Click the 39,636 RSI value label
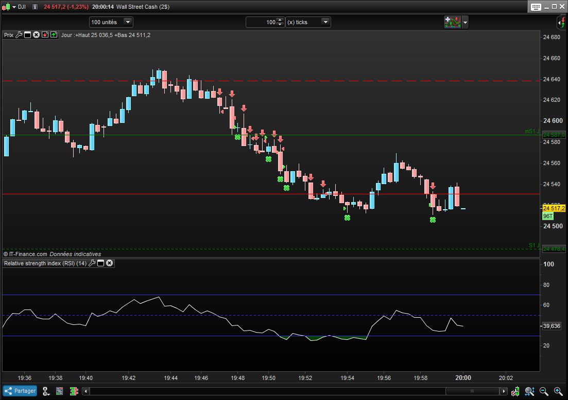Screen dimensions: 568x400 552,326
